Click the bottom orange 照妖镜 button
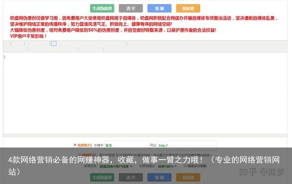Viewport: 292px width, 184px height. (x=188, y=177)
